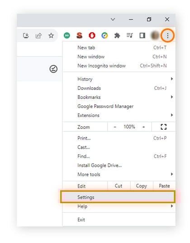The image size is (190, 243).
Task: Open the red hand ad blocker extension
Action: click(92, 35)
